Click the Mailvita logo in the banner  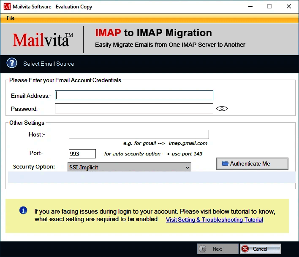tap(43, 40)
